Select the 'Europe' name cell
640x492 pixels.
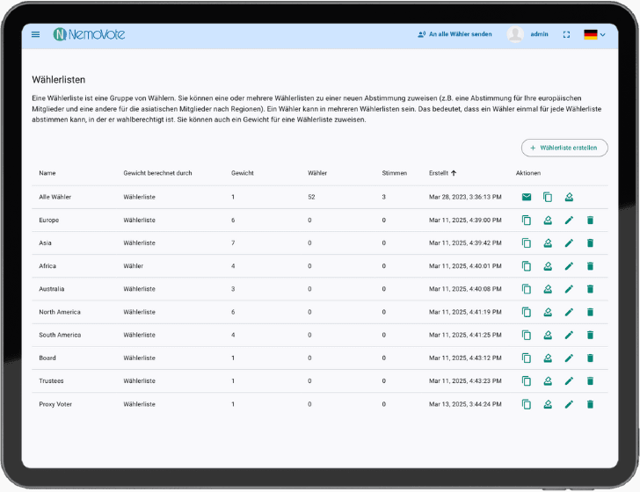click(x=49, y=221)
